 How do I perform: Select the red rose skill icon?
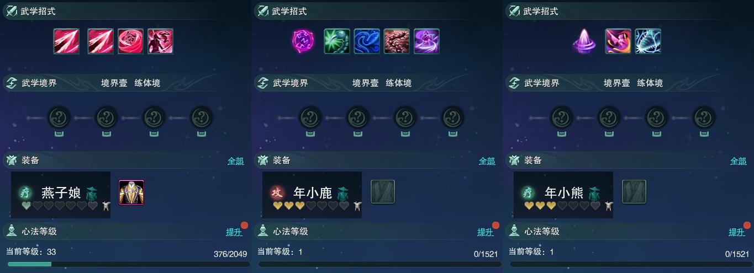[x=130, y=41]
